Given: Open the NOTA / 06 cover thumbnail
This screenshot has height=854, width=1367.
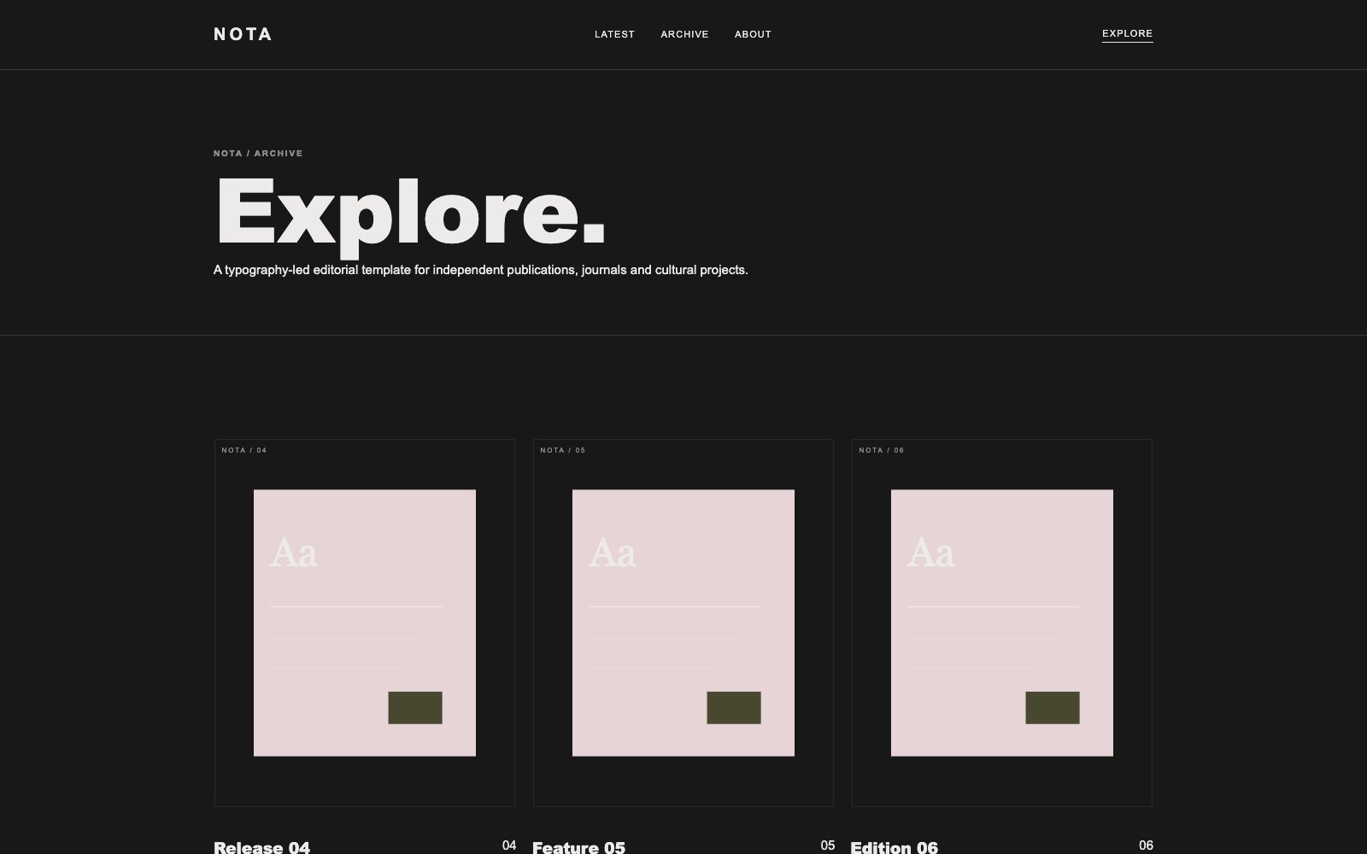Looking at the screenshot, I should pyautogui.click(x=1002, y=623).
